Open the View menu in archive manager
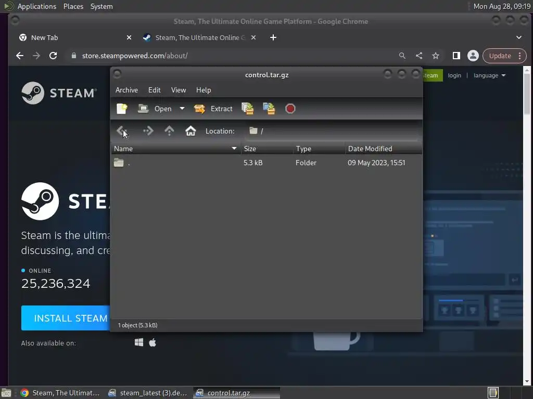 click(179, 90)
